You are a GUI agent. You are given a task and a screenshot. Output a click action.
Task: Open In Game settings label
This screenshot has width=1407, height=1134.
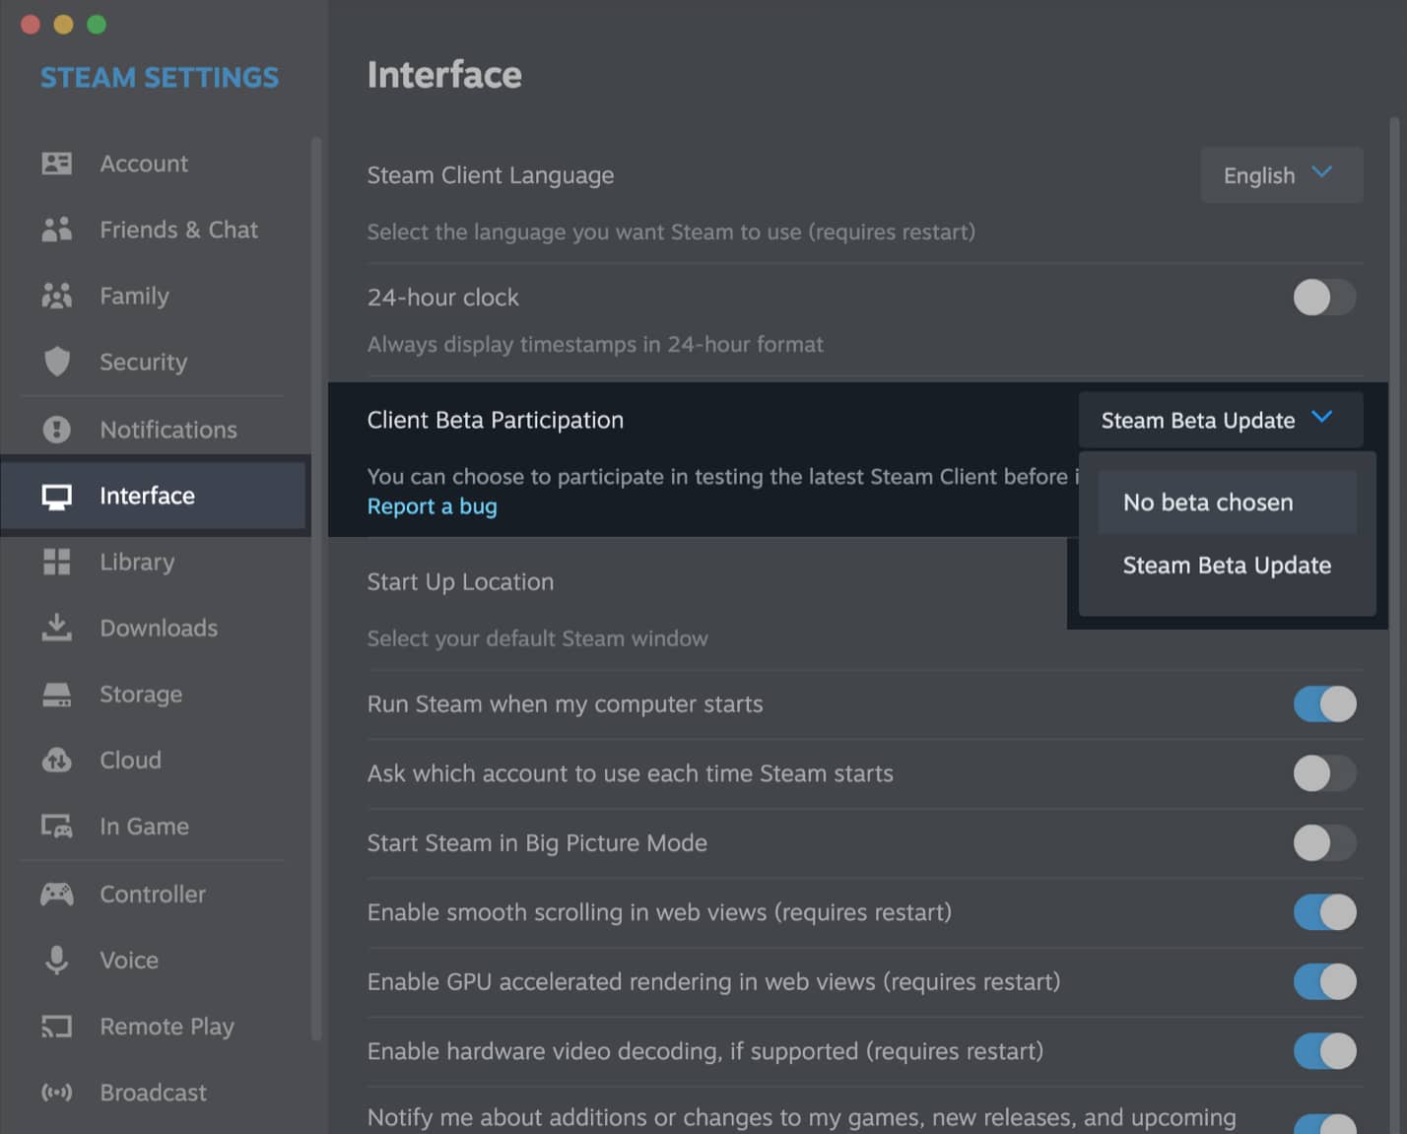point(144,827)
